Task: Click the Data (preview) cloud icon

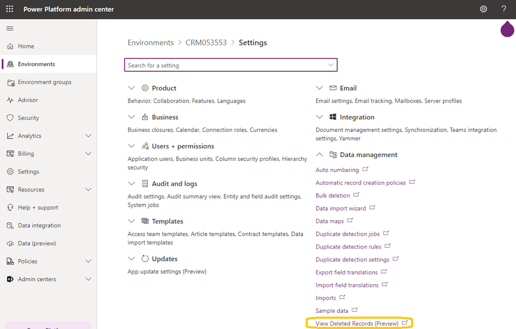Action: [x=10, y=243]
